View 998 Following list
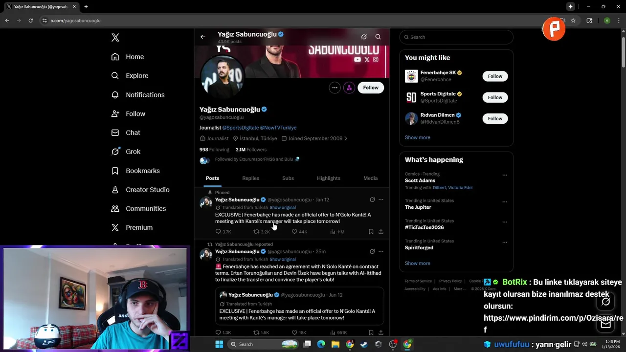626x352 pixels. (x=214, y=150)
